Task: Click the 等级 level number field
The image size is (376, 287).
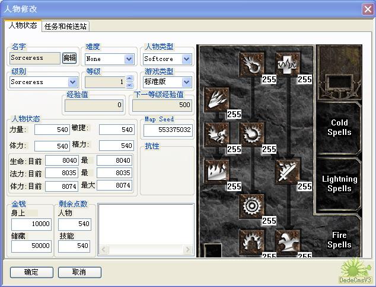Action: pyautogui.click(x=106, y=82)
